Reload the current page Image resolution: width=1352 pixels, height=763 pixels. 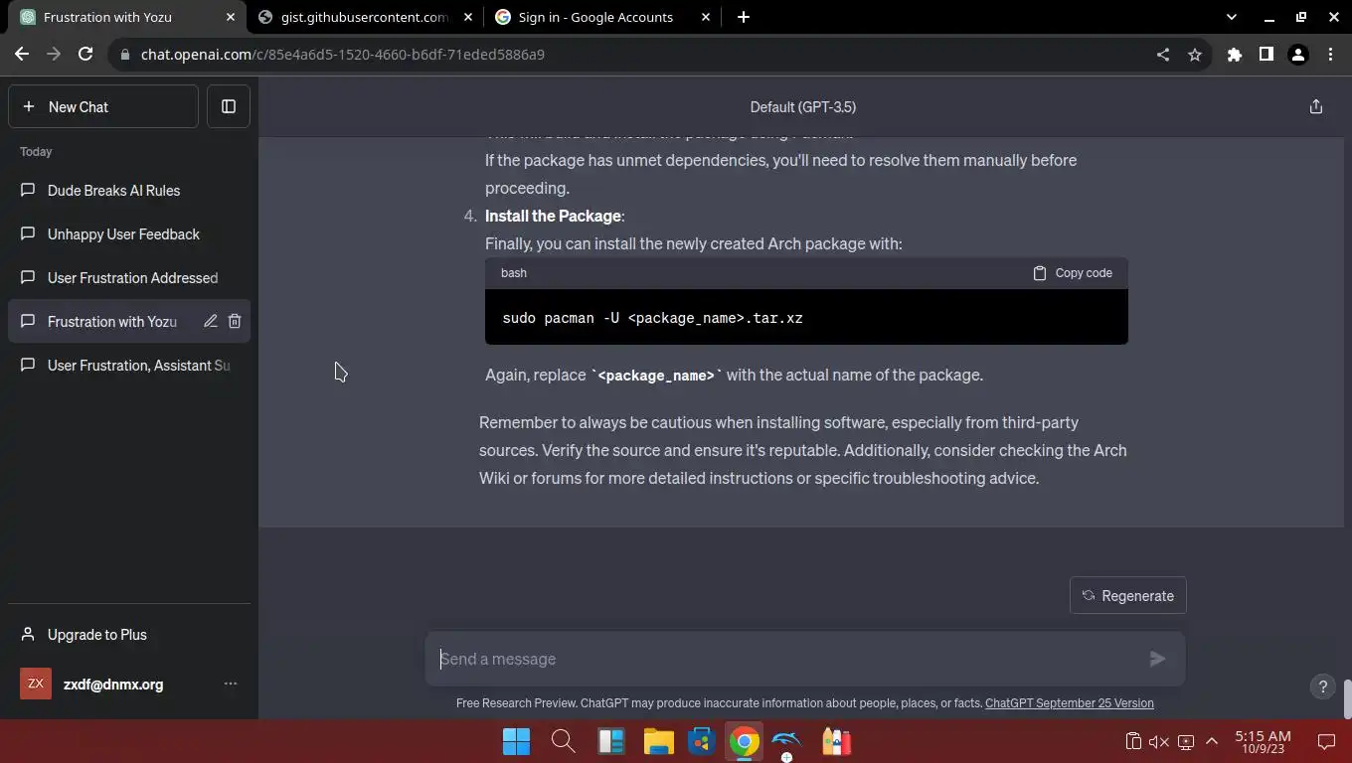(85, 55)
